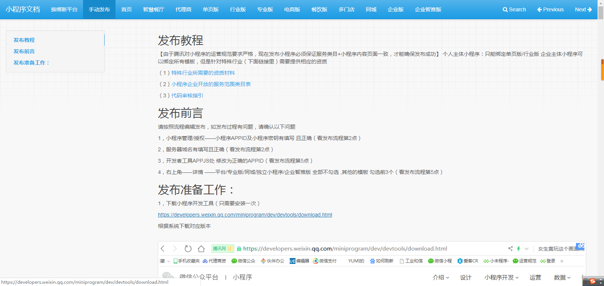604x286 pixels.
Task: Click the orange vertical scrollbar thumb
Action: click(602, 70)
